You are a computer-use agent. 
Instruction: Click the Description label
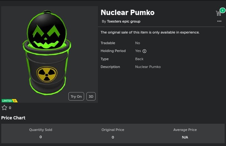[x=110, y=67]
